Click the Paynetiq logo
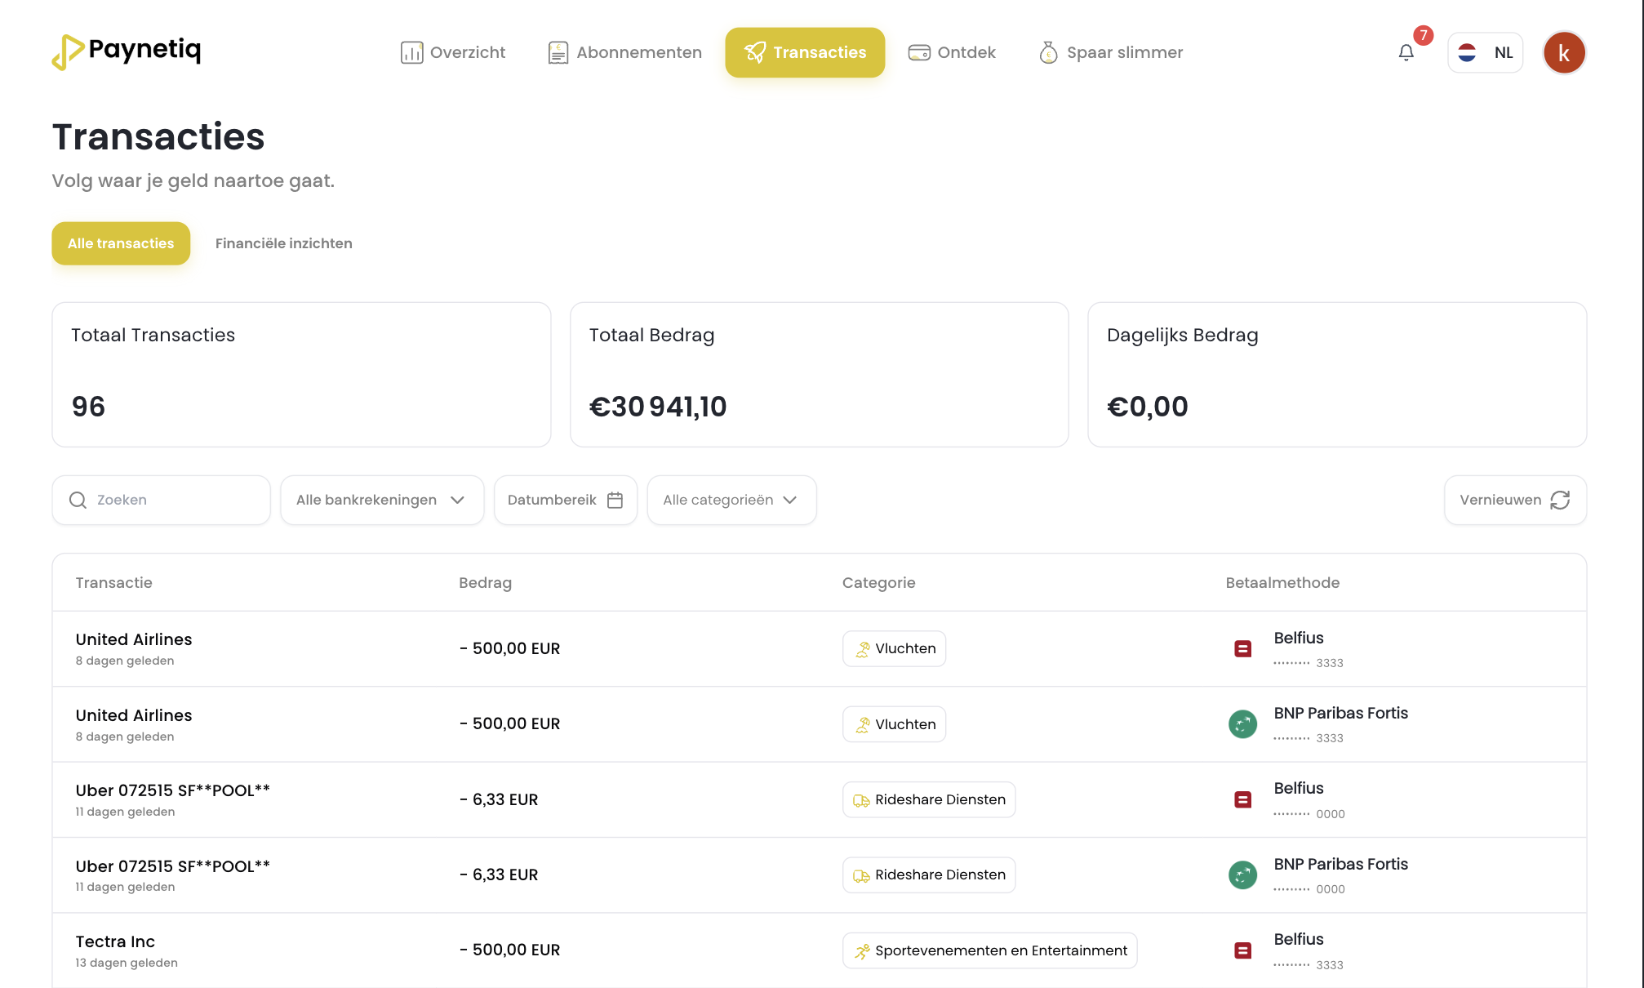This screenshot has height=988, width=1644. [x=127, y=51]
